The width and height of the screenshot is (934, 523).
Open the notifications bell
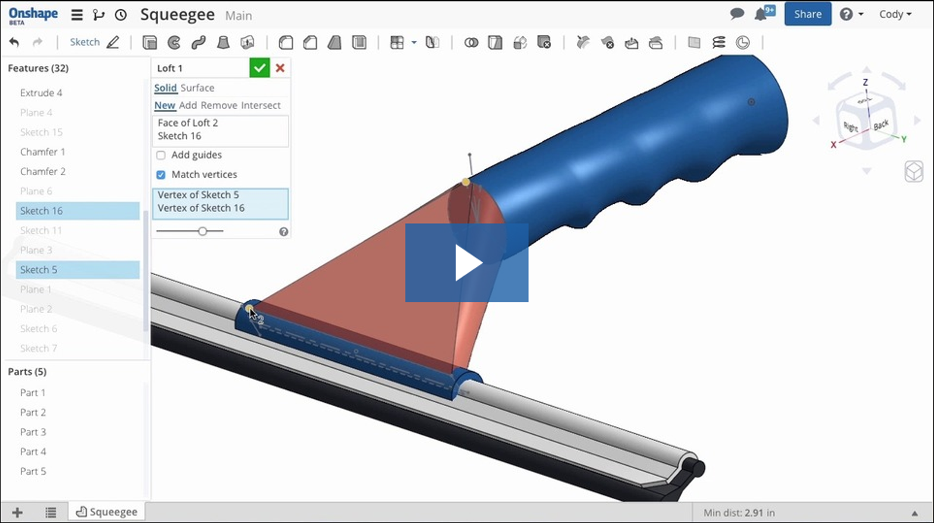(x=761, y=14)
